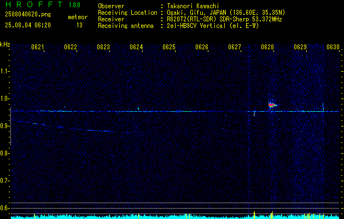The width and height of the screenshot is (344, 219).
Task: Click the HROFFT title text
Action: coord(34,4)
